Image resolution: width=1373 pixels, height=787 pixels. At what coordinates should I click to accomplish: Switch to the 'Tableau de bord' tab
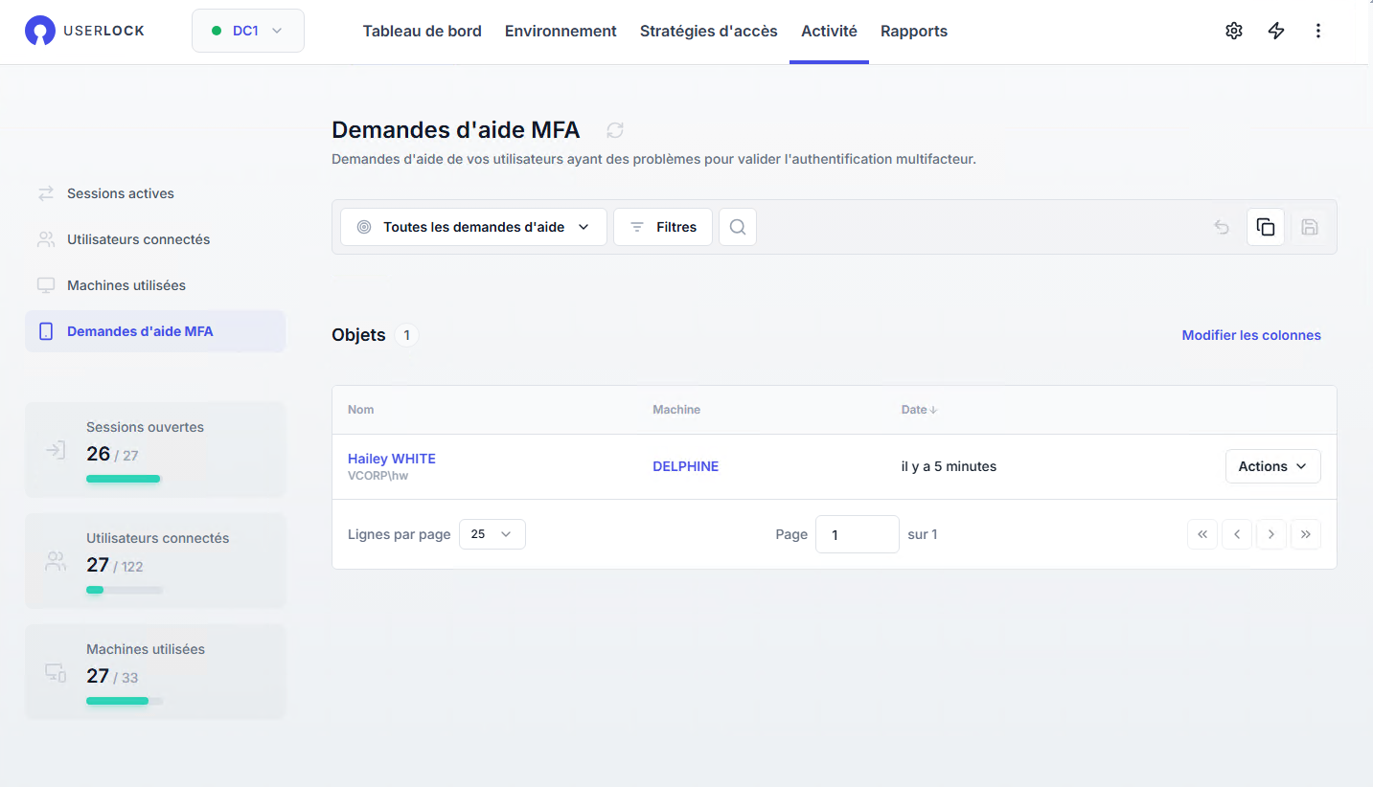tap(422, 31)
